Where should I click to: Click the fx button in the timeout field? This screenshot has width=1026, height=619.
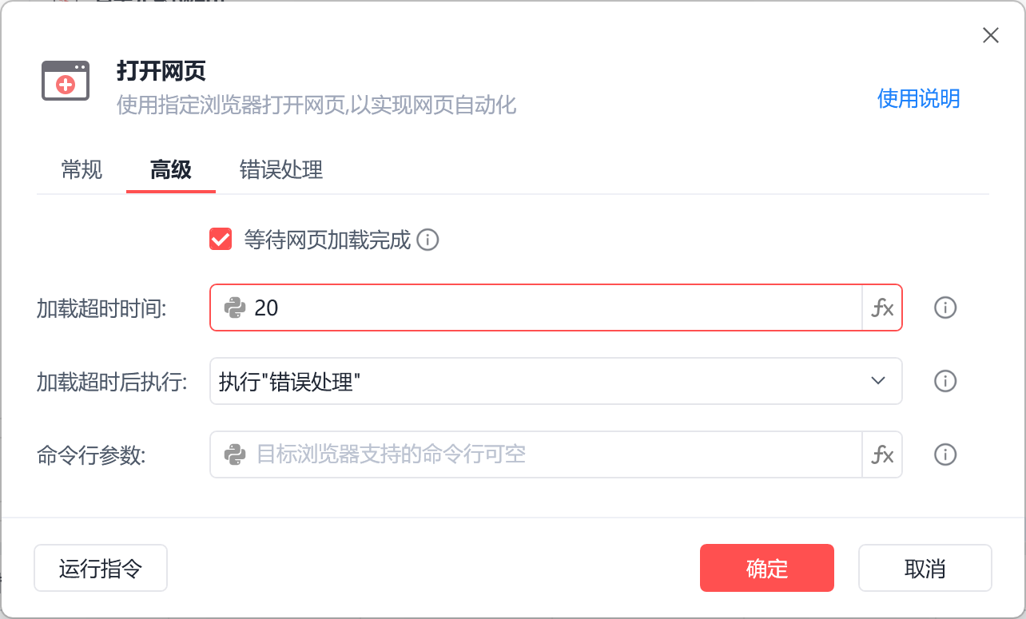click(882, 308)
